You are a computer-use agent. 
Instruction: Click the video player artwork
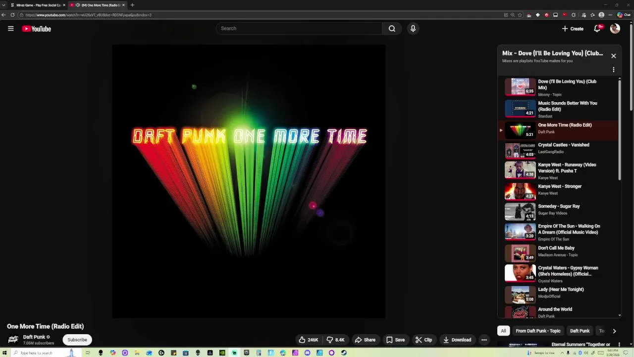pyautogui.click(x=248, y=181)
